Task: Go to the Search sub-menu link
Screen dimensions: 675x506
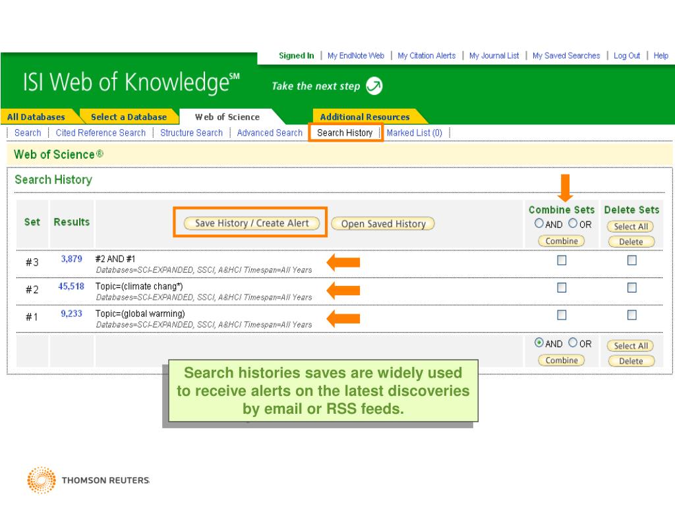Action: [x=28, y=133]
